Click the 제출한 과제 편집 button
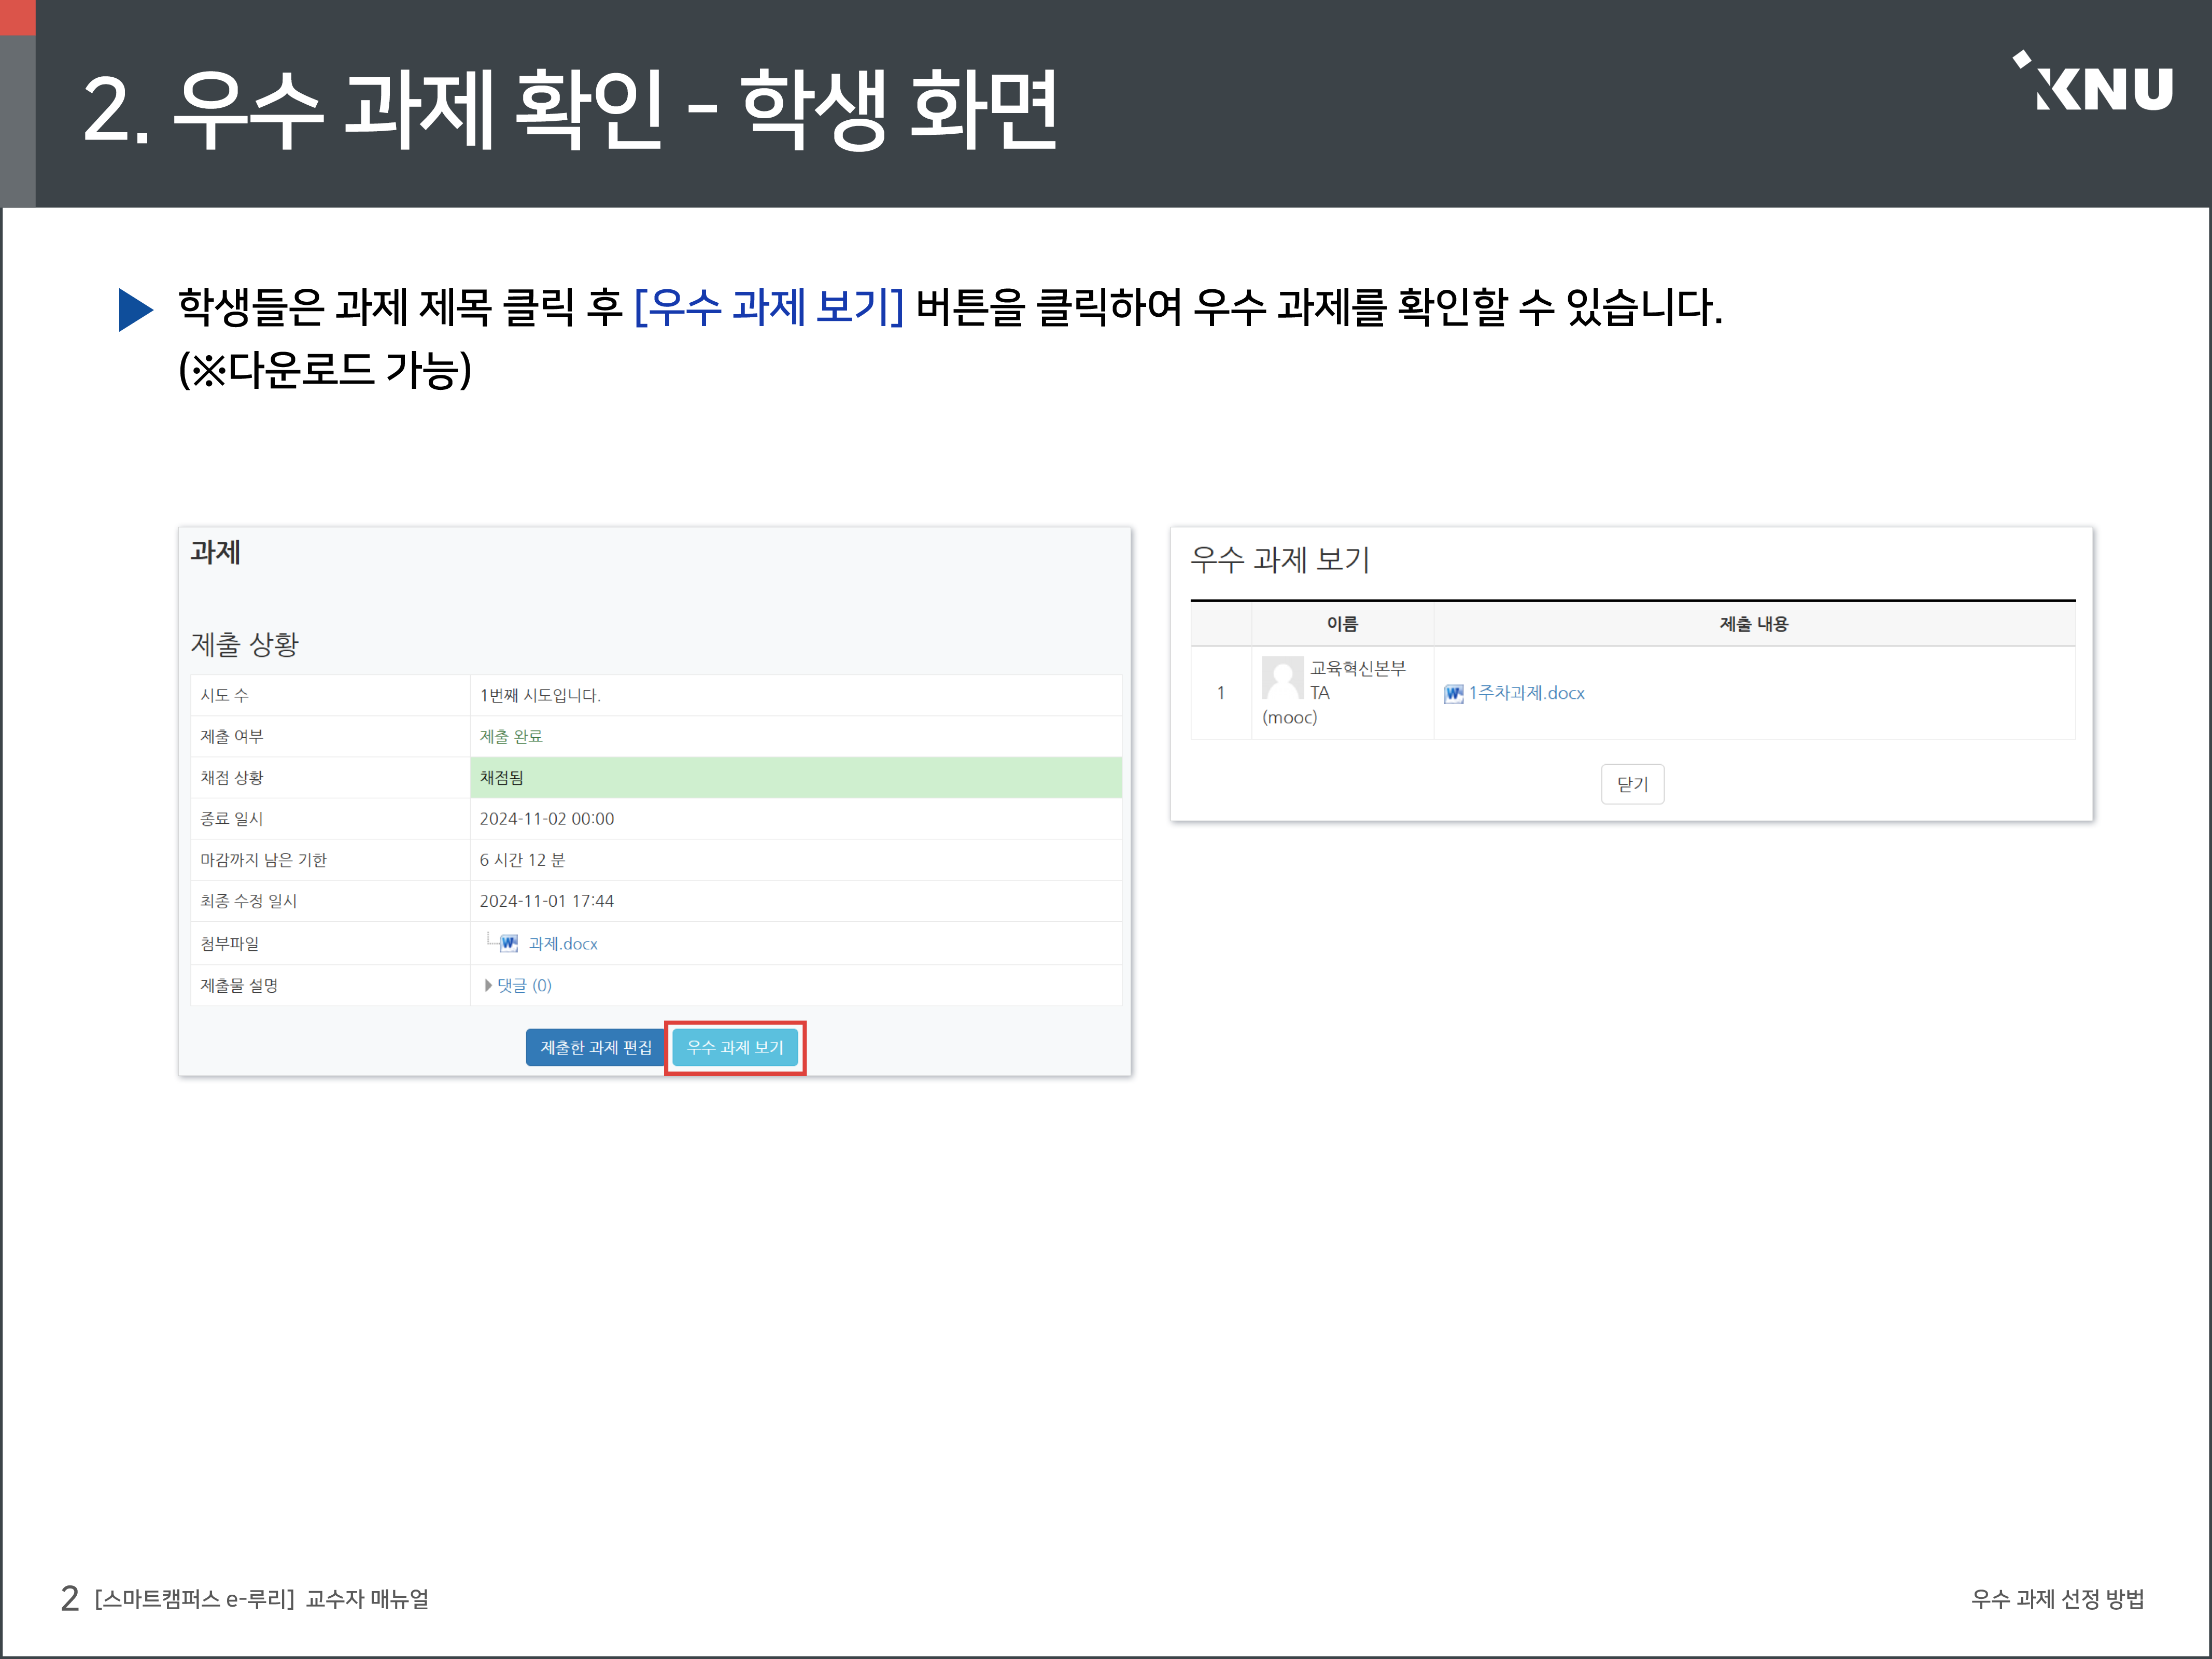Image resolution: width=2212 pixels, height=1659 pixels. (595, 1047)
